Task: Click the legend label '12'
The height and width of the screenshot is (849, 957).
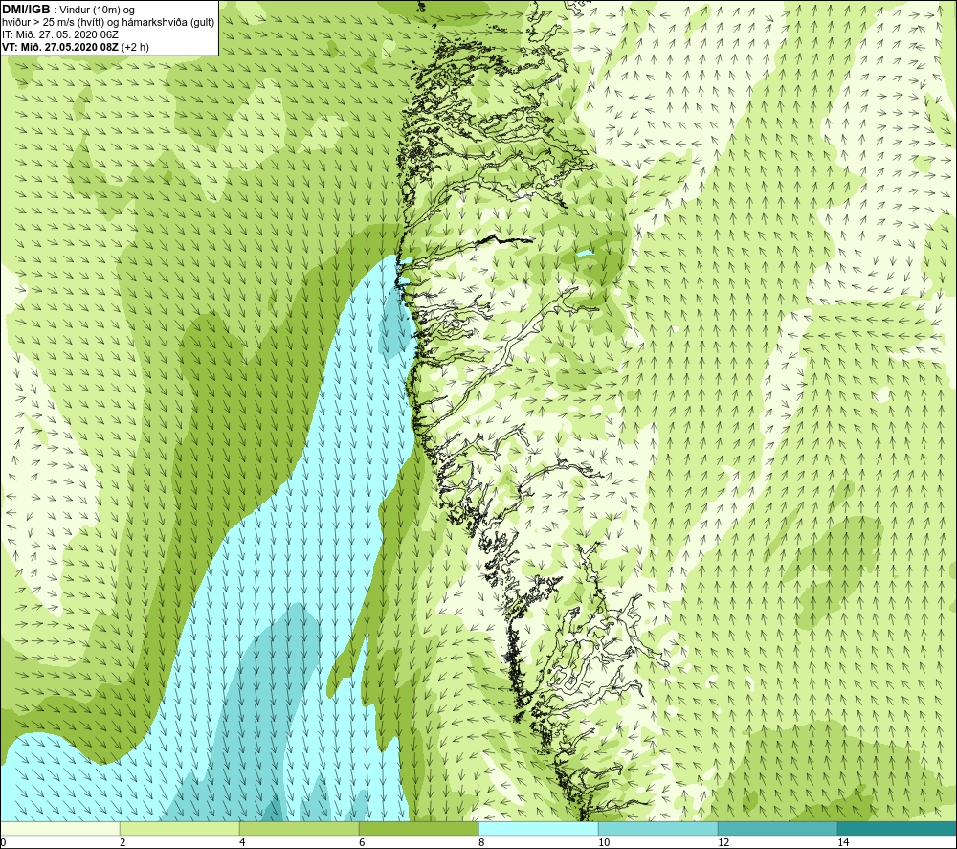Action: (723, 842)
